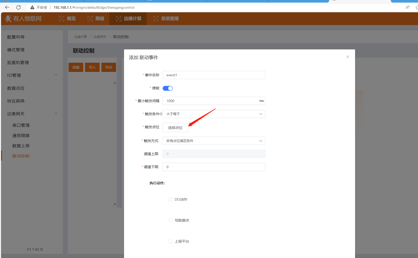Open the 触发方式 dropdown list
This screenshot has width=418, height=258.
(x=214, y=141)
